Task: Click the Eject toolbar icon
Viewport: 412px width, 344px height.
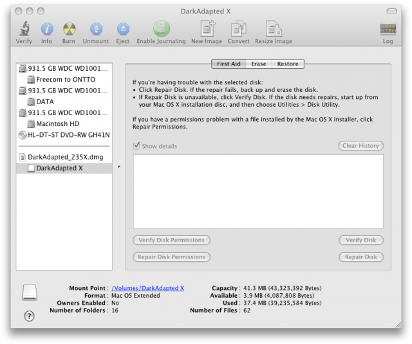Action: [123, 29]
